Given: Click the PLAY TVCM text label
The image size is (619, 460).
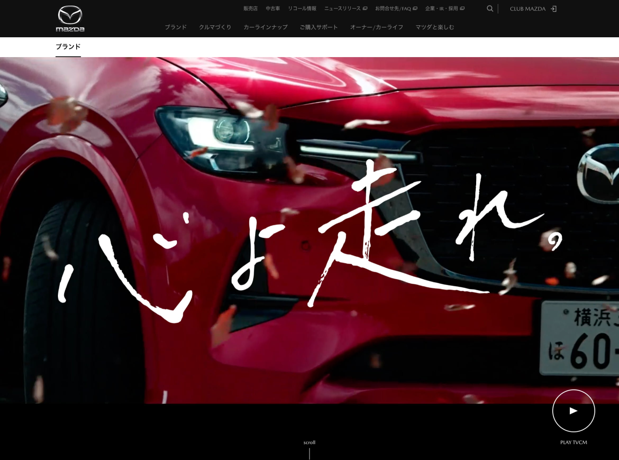Looking at the screenshot, I should pyautogui.click(x=573, y=442).
